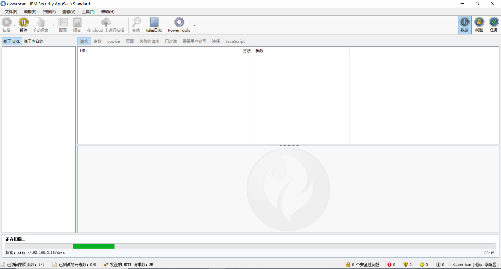This screenshot has height=269, width=501.
Task: Expand the Scan button dropdown arrow
Action: tap(14, 25)
